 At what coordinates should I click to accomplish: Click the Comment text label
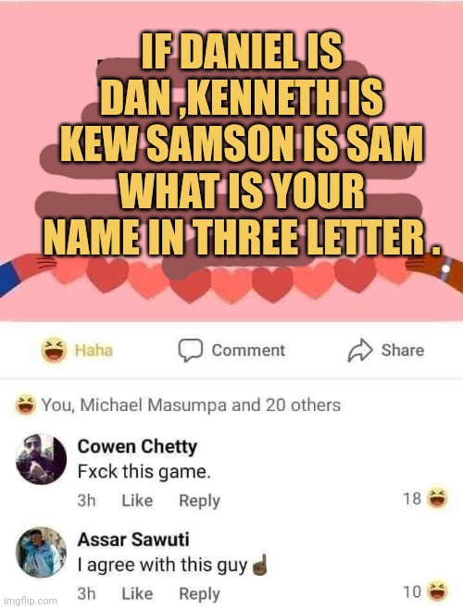(x=248, y=350)
